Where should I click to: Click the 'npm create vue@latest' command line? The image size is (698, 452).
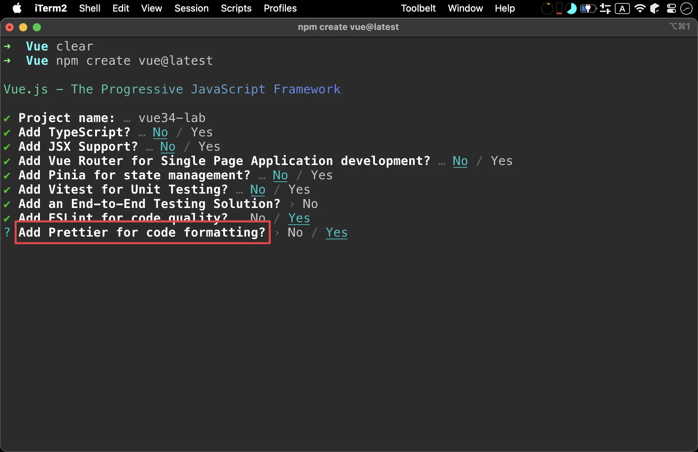pyautogui.click(x=135, y=61)
